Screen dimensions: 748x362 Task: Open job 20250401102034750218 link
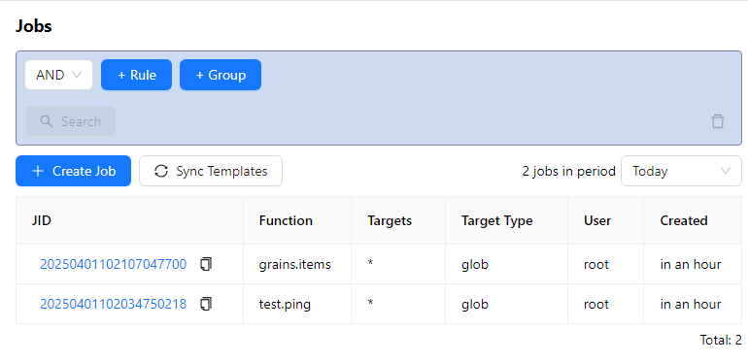point(113,305)
